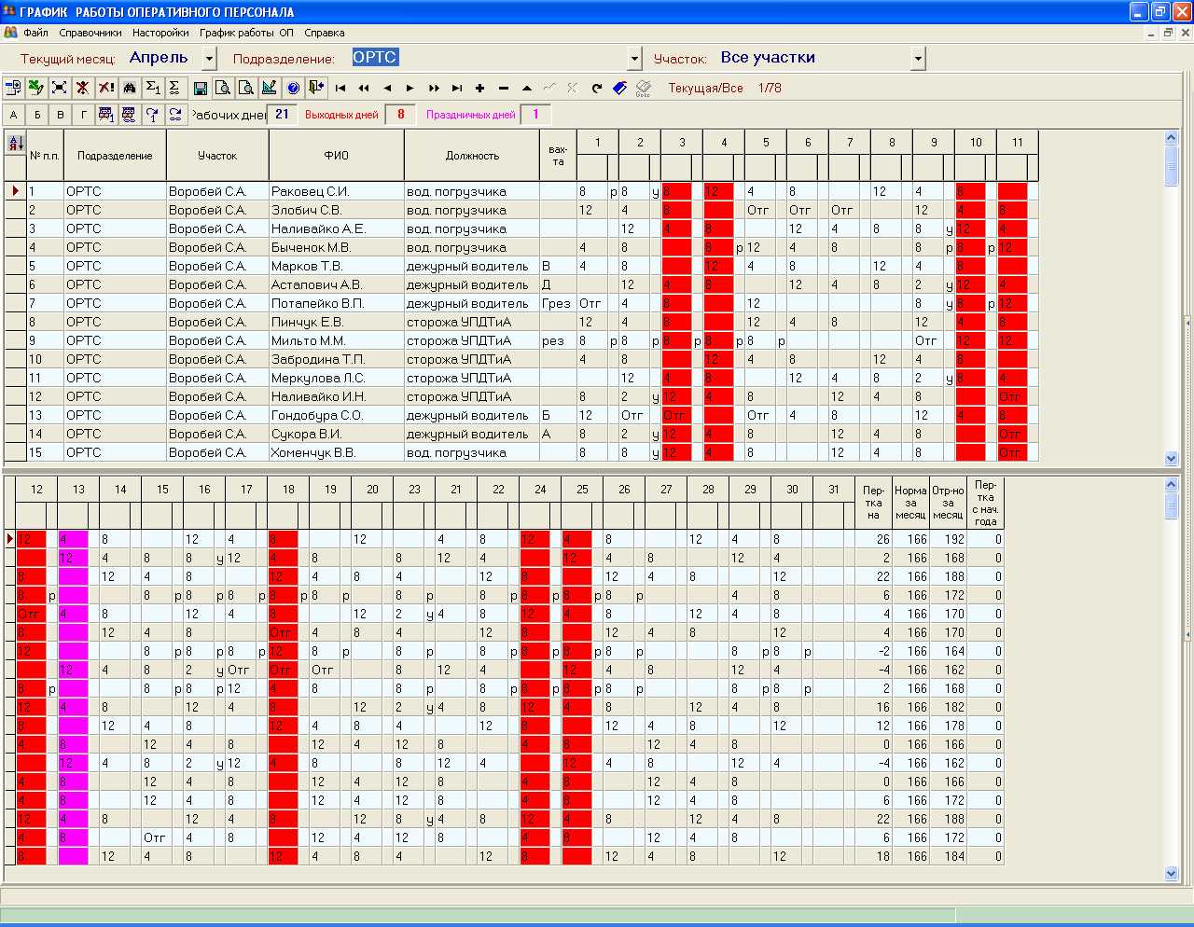1194x927 pixels.
Task: Click the rotate arrow 1 icon
Action: coord(153,115)
